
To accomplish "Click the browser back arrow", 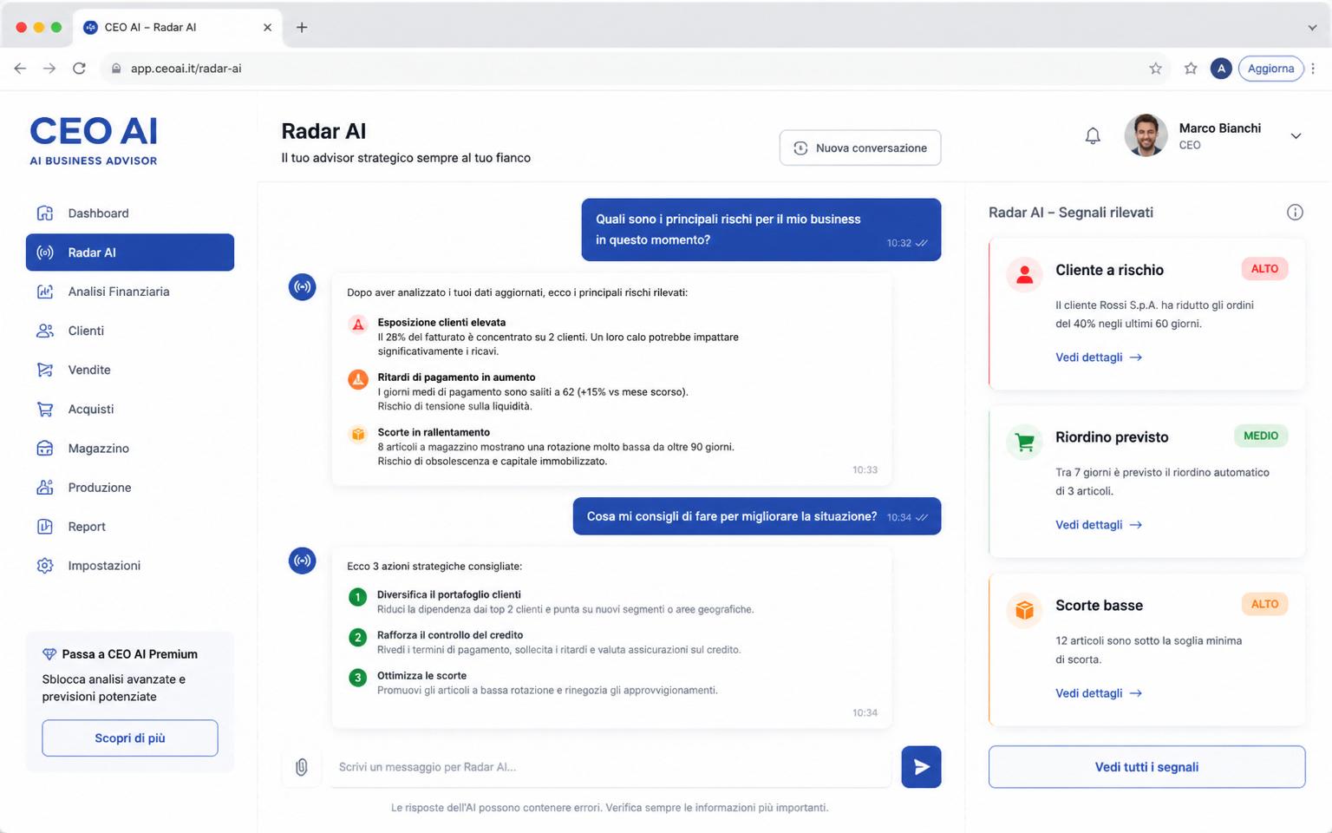I will tap(20, 69).
